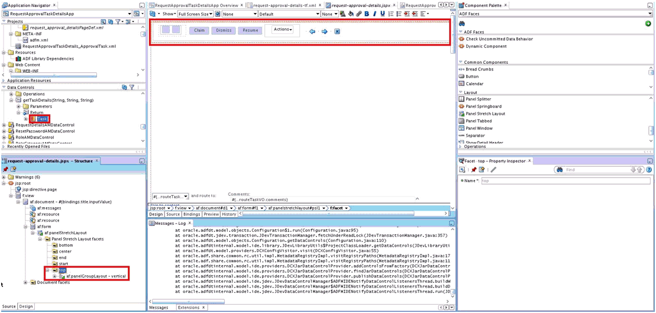Image resolution: width=656 pixels, height=313 pixels.
Task: Click the numbered list icon in editor toolbar
Action: click(391, 14)
